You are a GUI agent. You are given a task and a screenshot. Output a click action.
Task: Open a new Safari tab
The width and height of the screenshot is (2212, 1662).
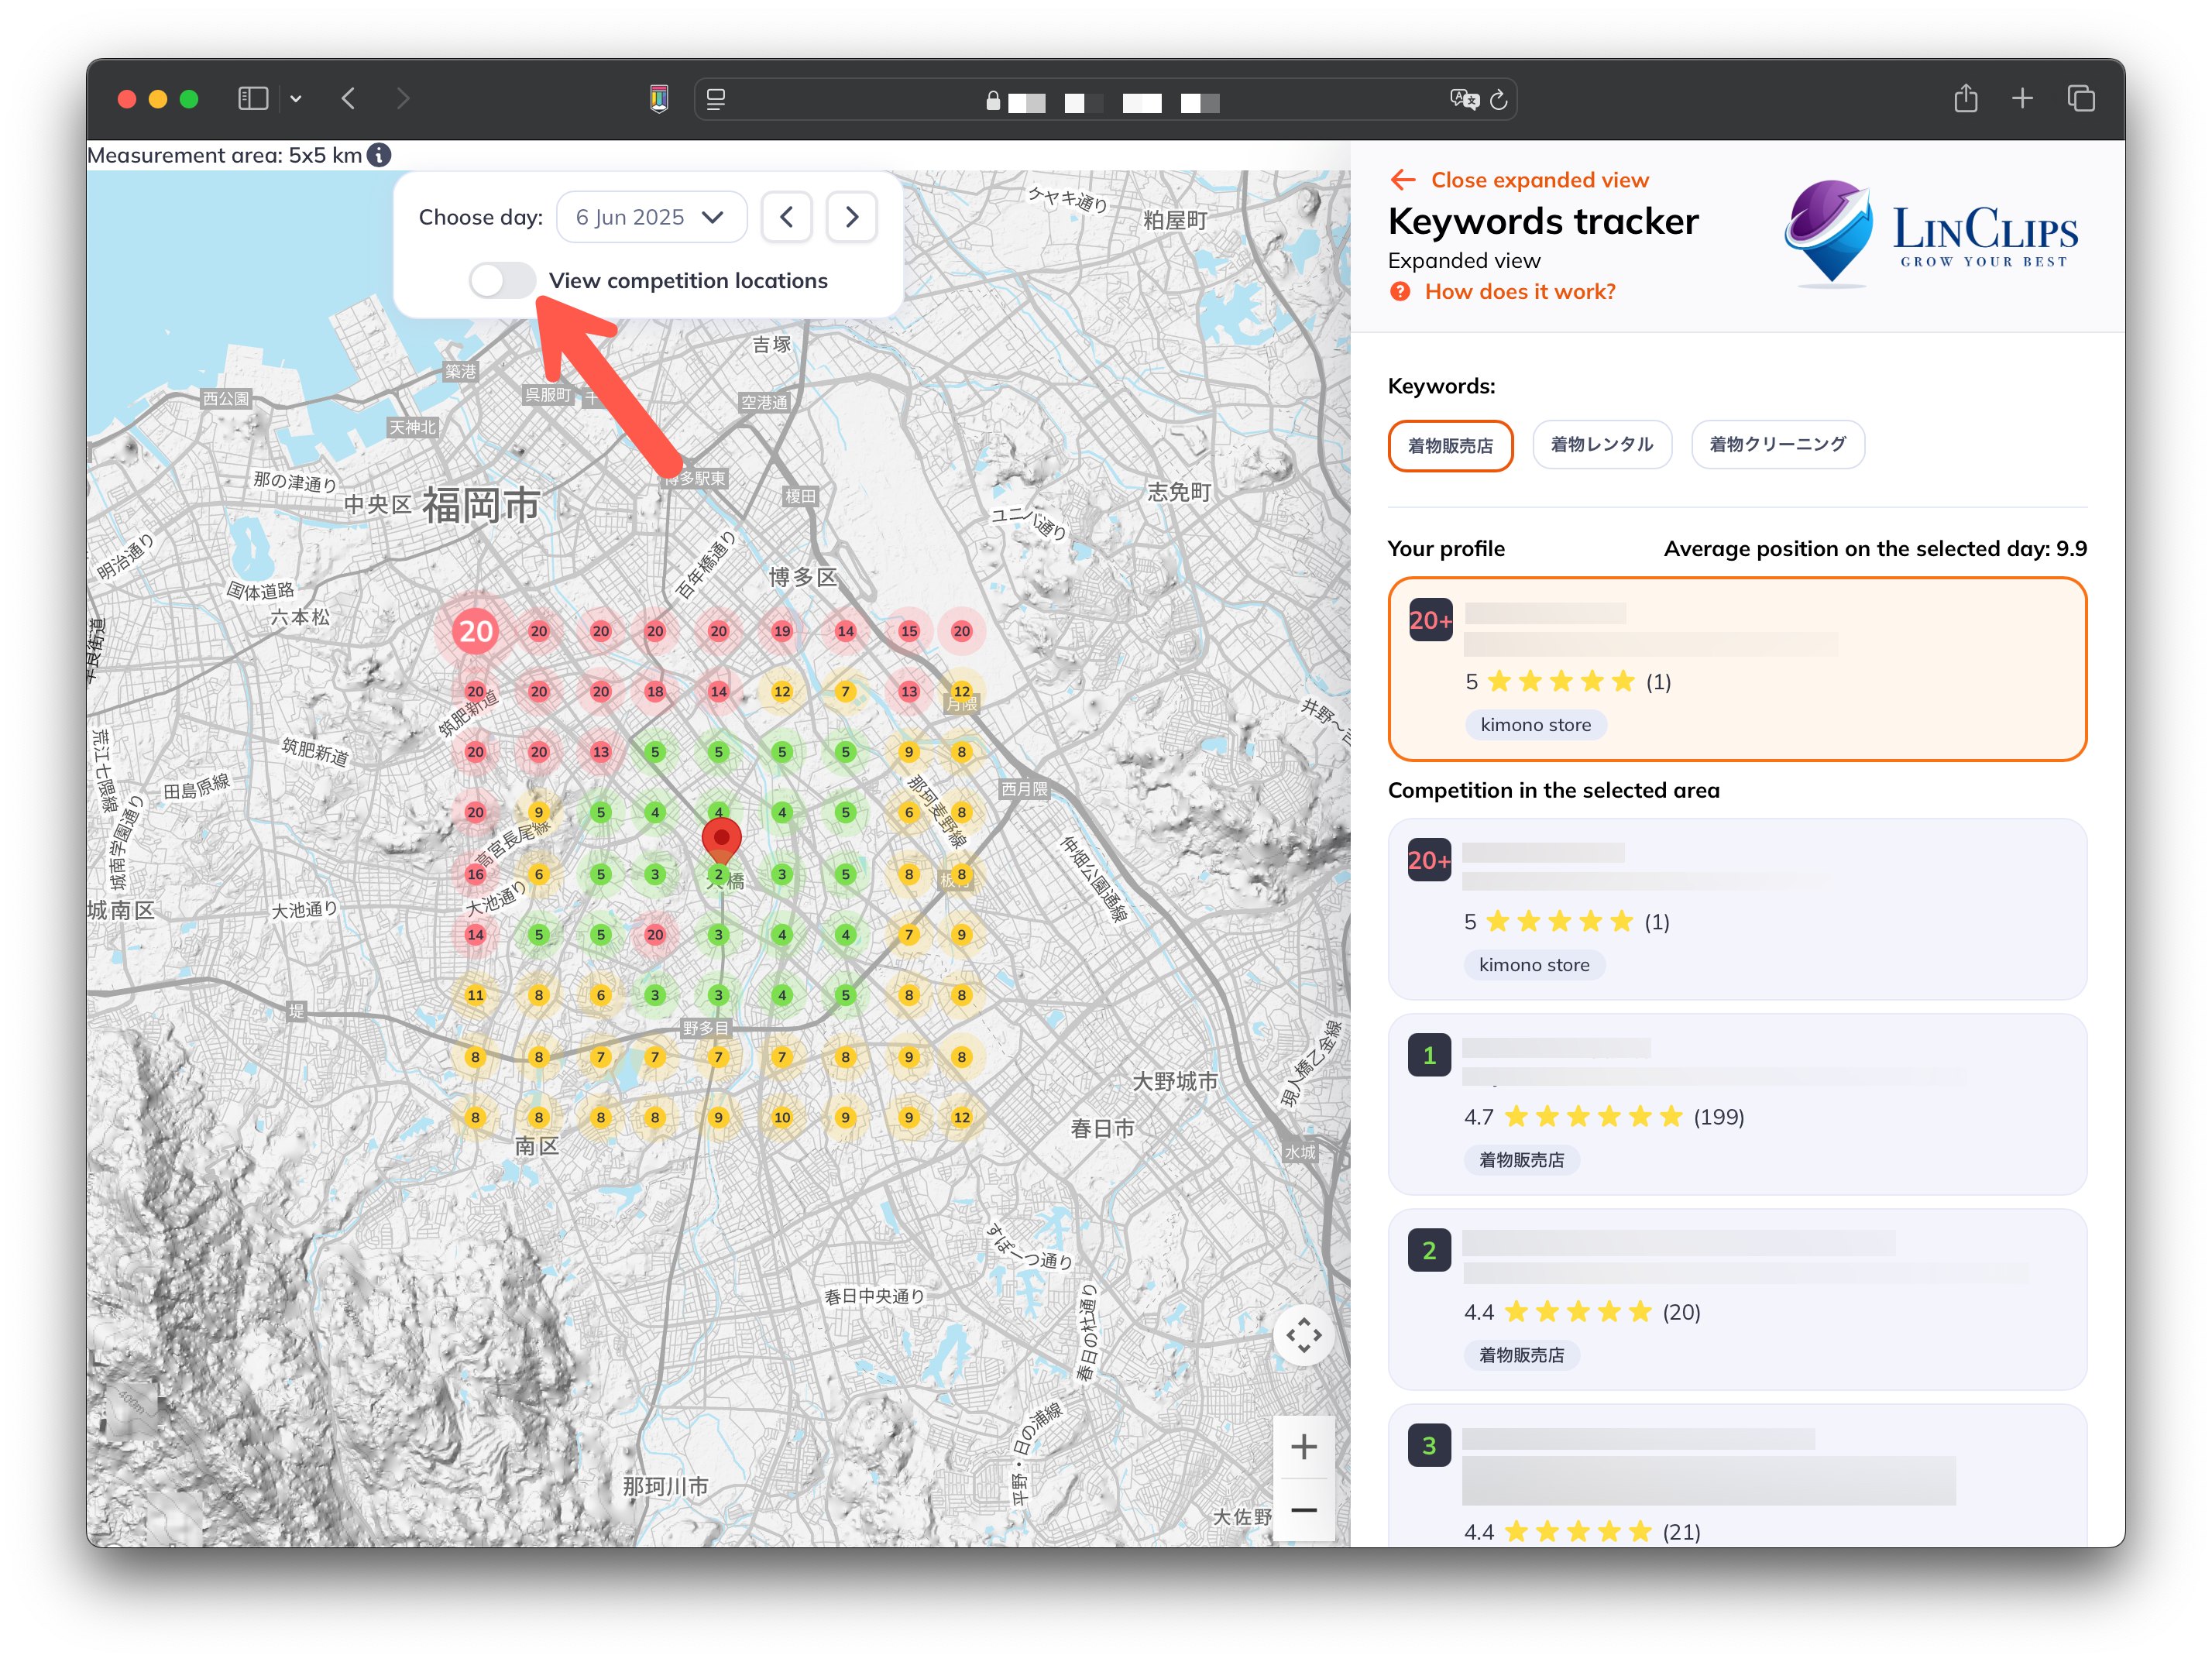tap(2022, 98)
